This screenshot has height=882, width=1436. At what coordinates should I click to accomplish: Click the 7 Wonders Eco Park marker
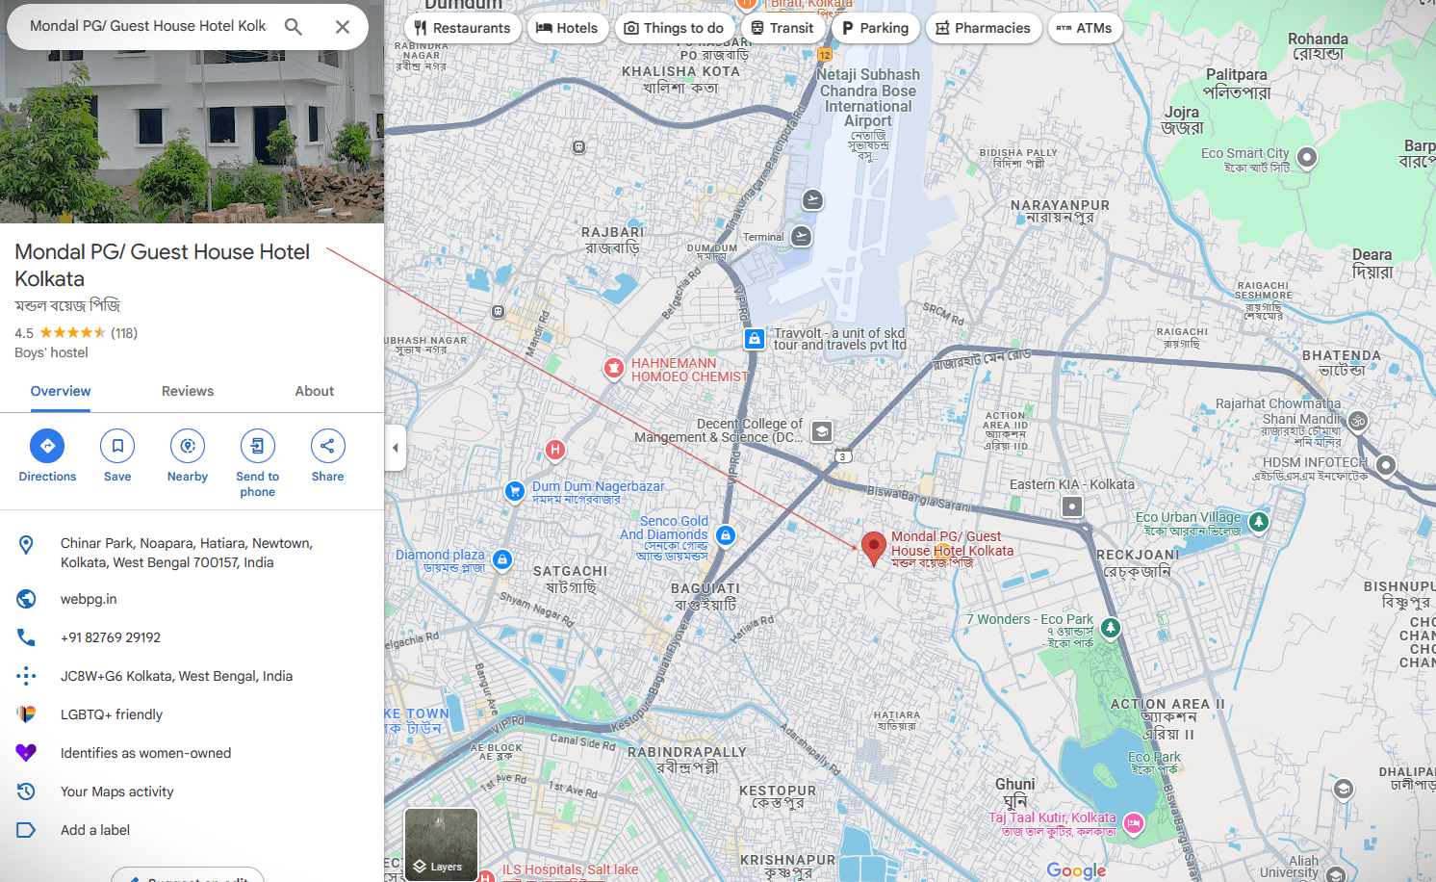pyautogui.click(x=1110, y=628)
